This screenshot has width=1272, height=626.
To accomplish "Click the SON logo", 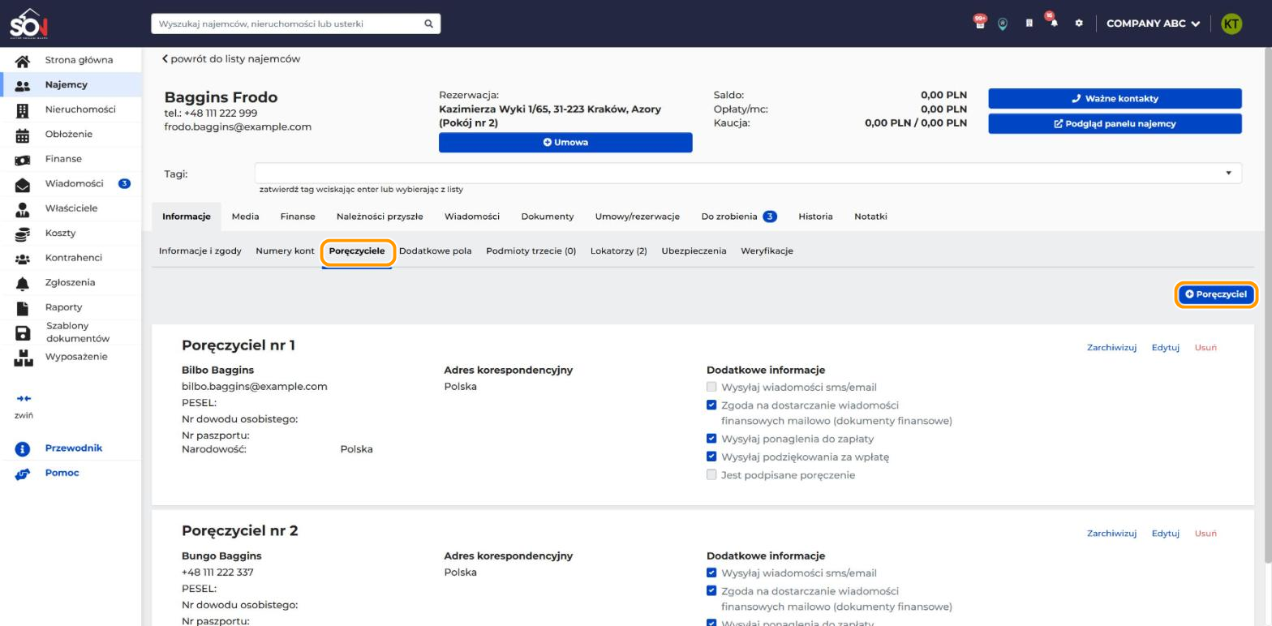I will (x=29, y=24).
